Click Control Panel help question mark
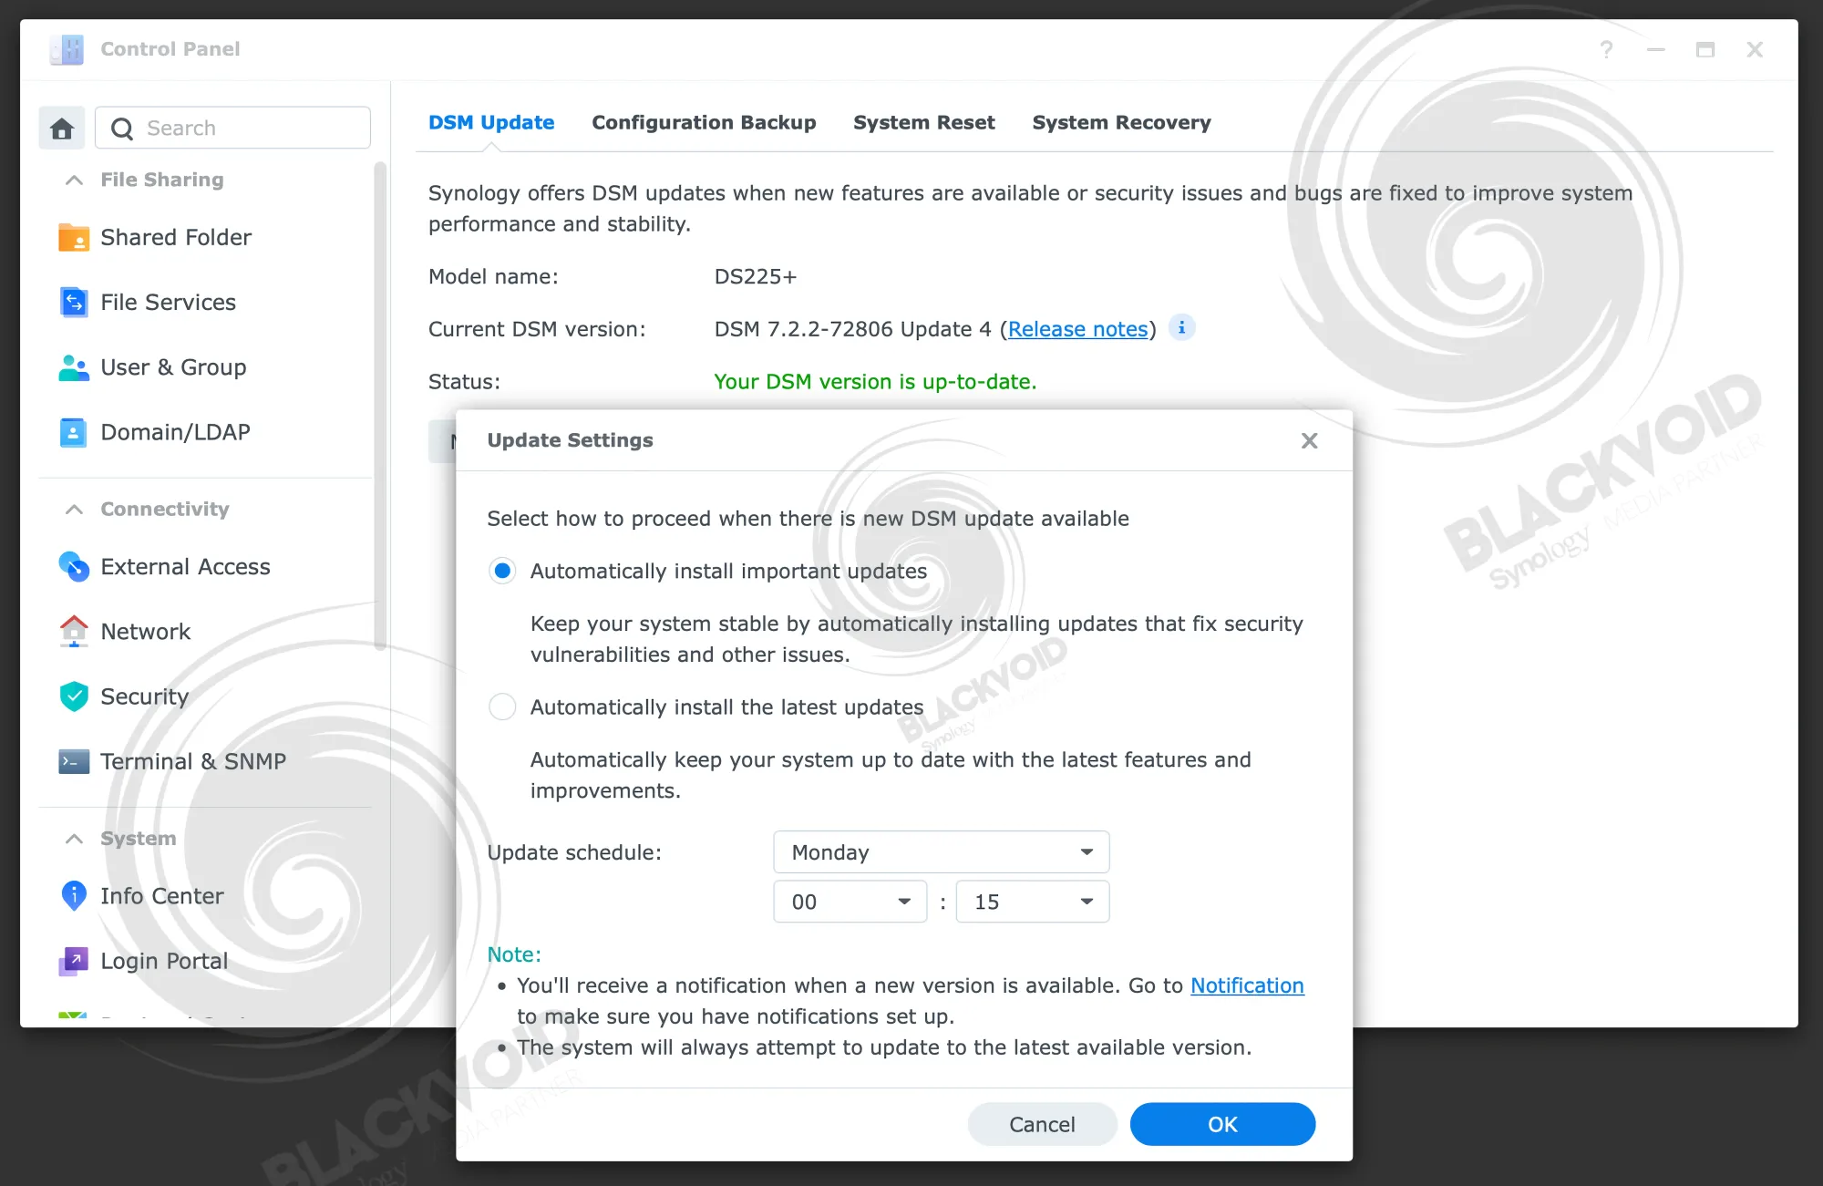The image size is (1823, 1186). click(x=1606, y=49)
